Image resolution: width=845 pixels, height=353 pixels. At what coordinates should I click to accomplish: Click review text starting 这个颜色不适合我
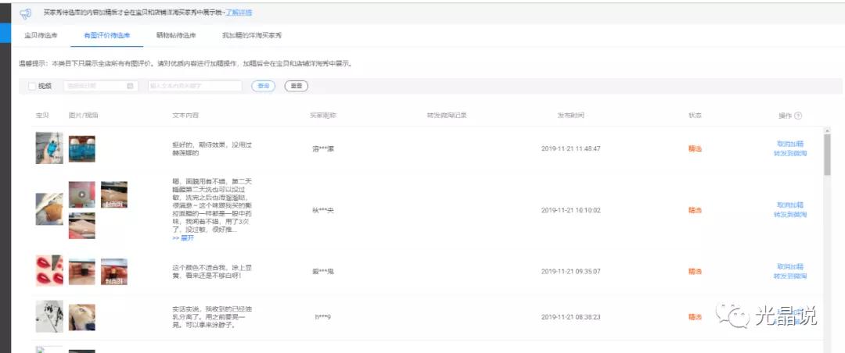point(212,271)
